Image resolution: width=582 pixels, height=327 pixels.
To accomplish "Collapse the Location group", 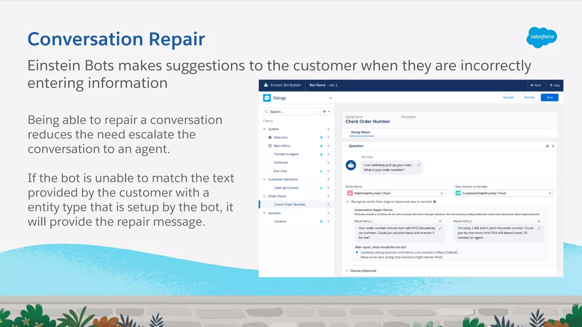I will (x=265, y=213).
